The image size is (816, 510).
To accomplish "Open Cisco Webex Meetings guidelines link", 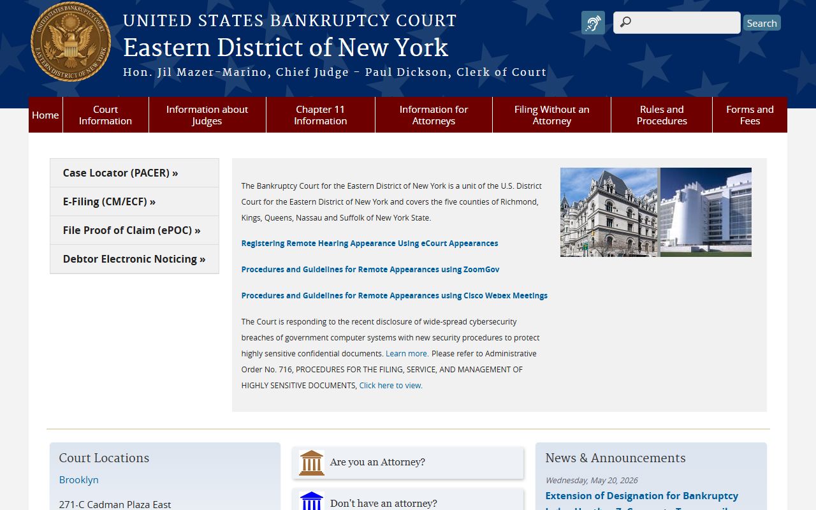I will coord(395,296).
